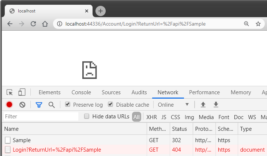Click the Import HAR upload arrow
This screenshot has height=156, width=267.
point(203,105)
